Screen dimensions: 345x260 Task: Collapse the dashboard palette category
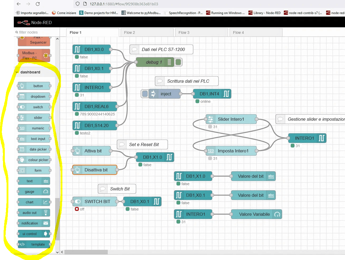(17, 72)
